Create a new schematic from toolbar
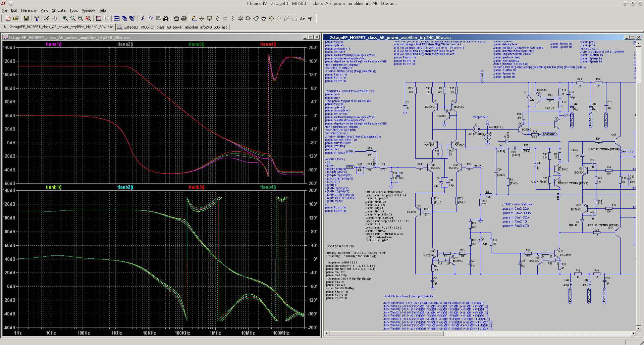Viewport: 644px width, 345px height. (x=8, y=18)
